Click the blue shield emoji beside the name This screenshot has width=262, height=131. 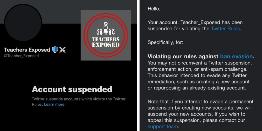(55, 50)
